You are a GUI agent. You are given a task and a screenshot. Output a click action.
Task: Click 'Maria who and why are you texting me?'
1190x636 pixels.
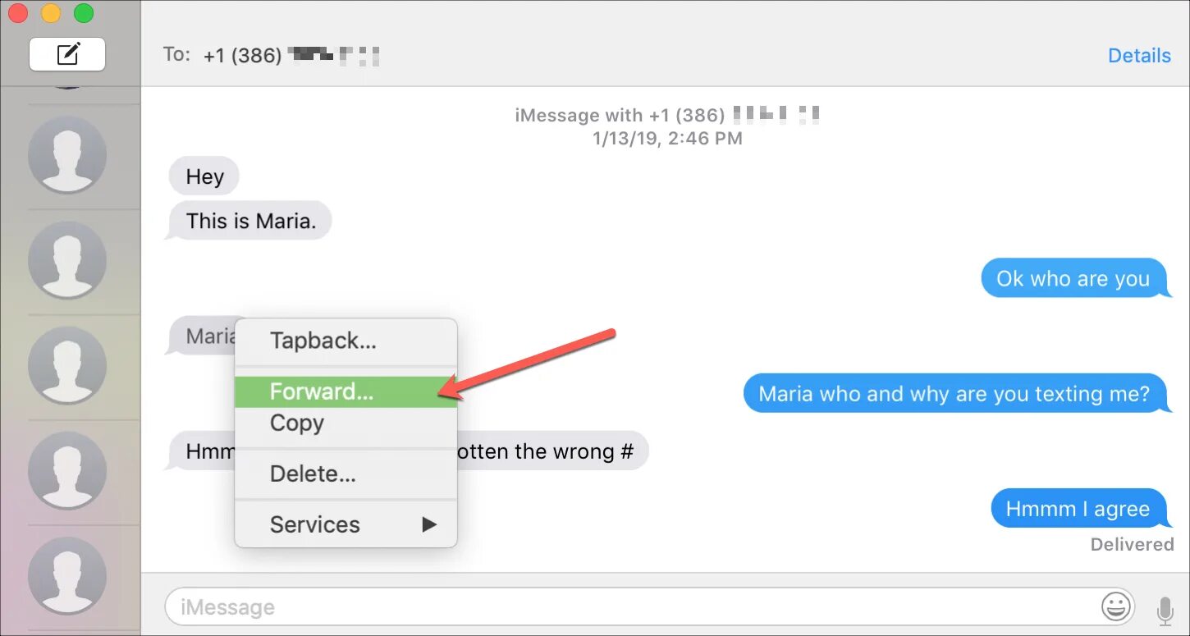click(956, 394)
